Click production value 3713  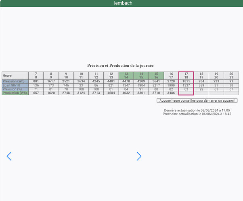pos(96,93)
